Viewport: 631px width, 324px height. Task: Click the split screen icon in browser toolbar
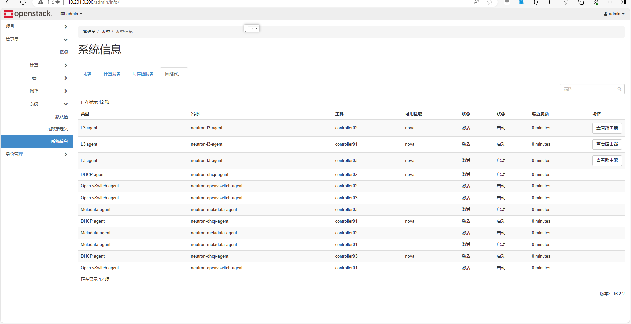click(551, 3)
